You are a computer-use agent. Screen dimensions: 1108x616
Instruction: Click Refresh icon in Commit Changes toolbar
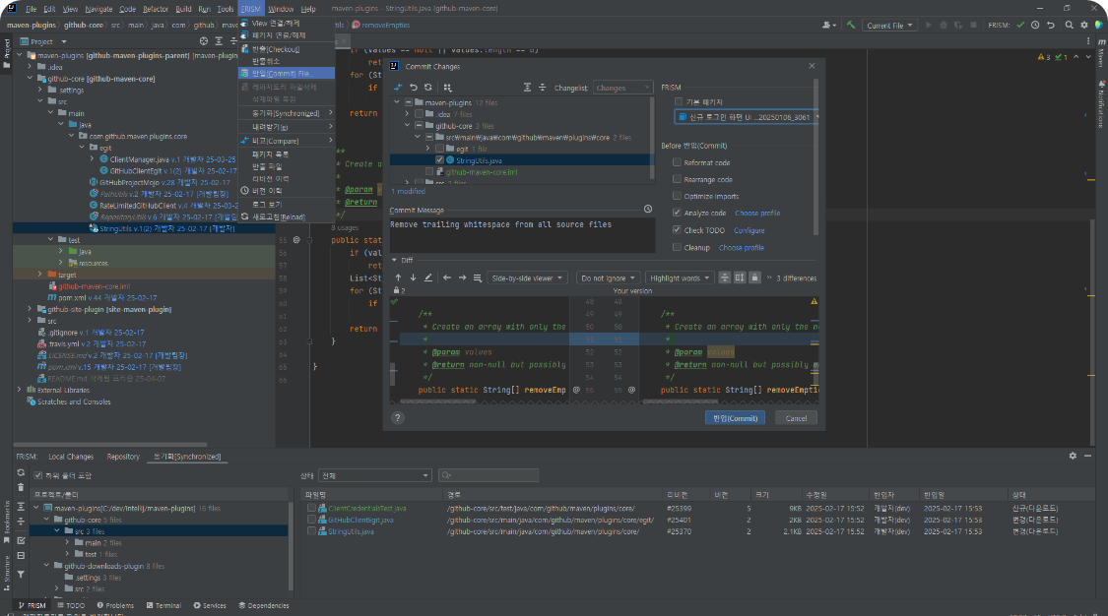coord(428,88)
